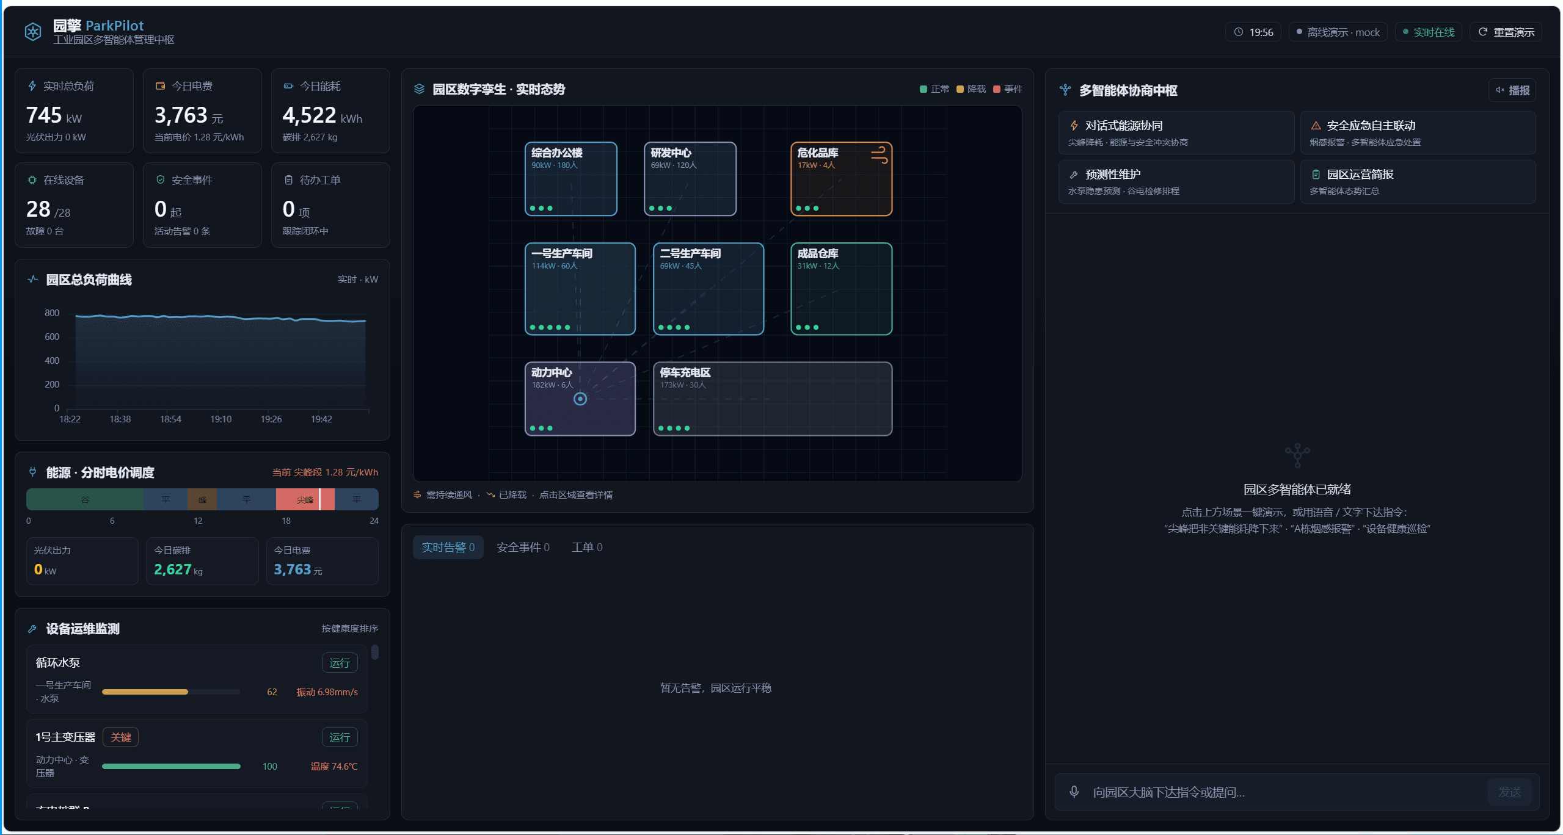Open the 一号生产车间 zone
Image resolution: width=1563 pixels, height=835 pixels.
[580, 289]
